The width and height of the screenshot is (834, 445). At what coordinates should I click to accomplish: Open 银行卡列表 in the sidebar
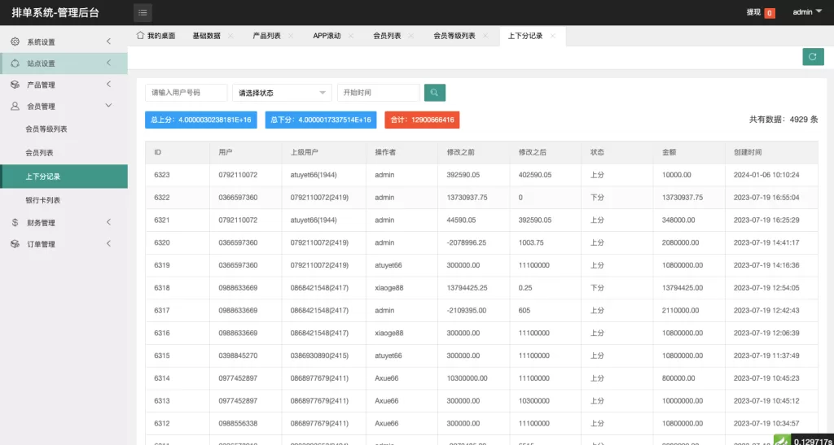point(42,200)
